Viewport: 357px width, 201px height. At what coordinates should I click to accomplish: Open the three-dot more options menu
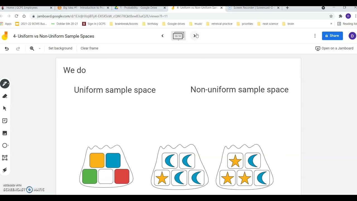[315, 36]
